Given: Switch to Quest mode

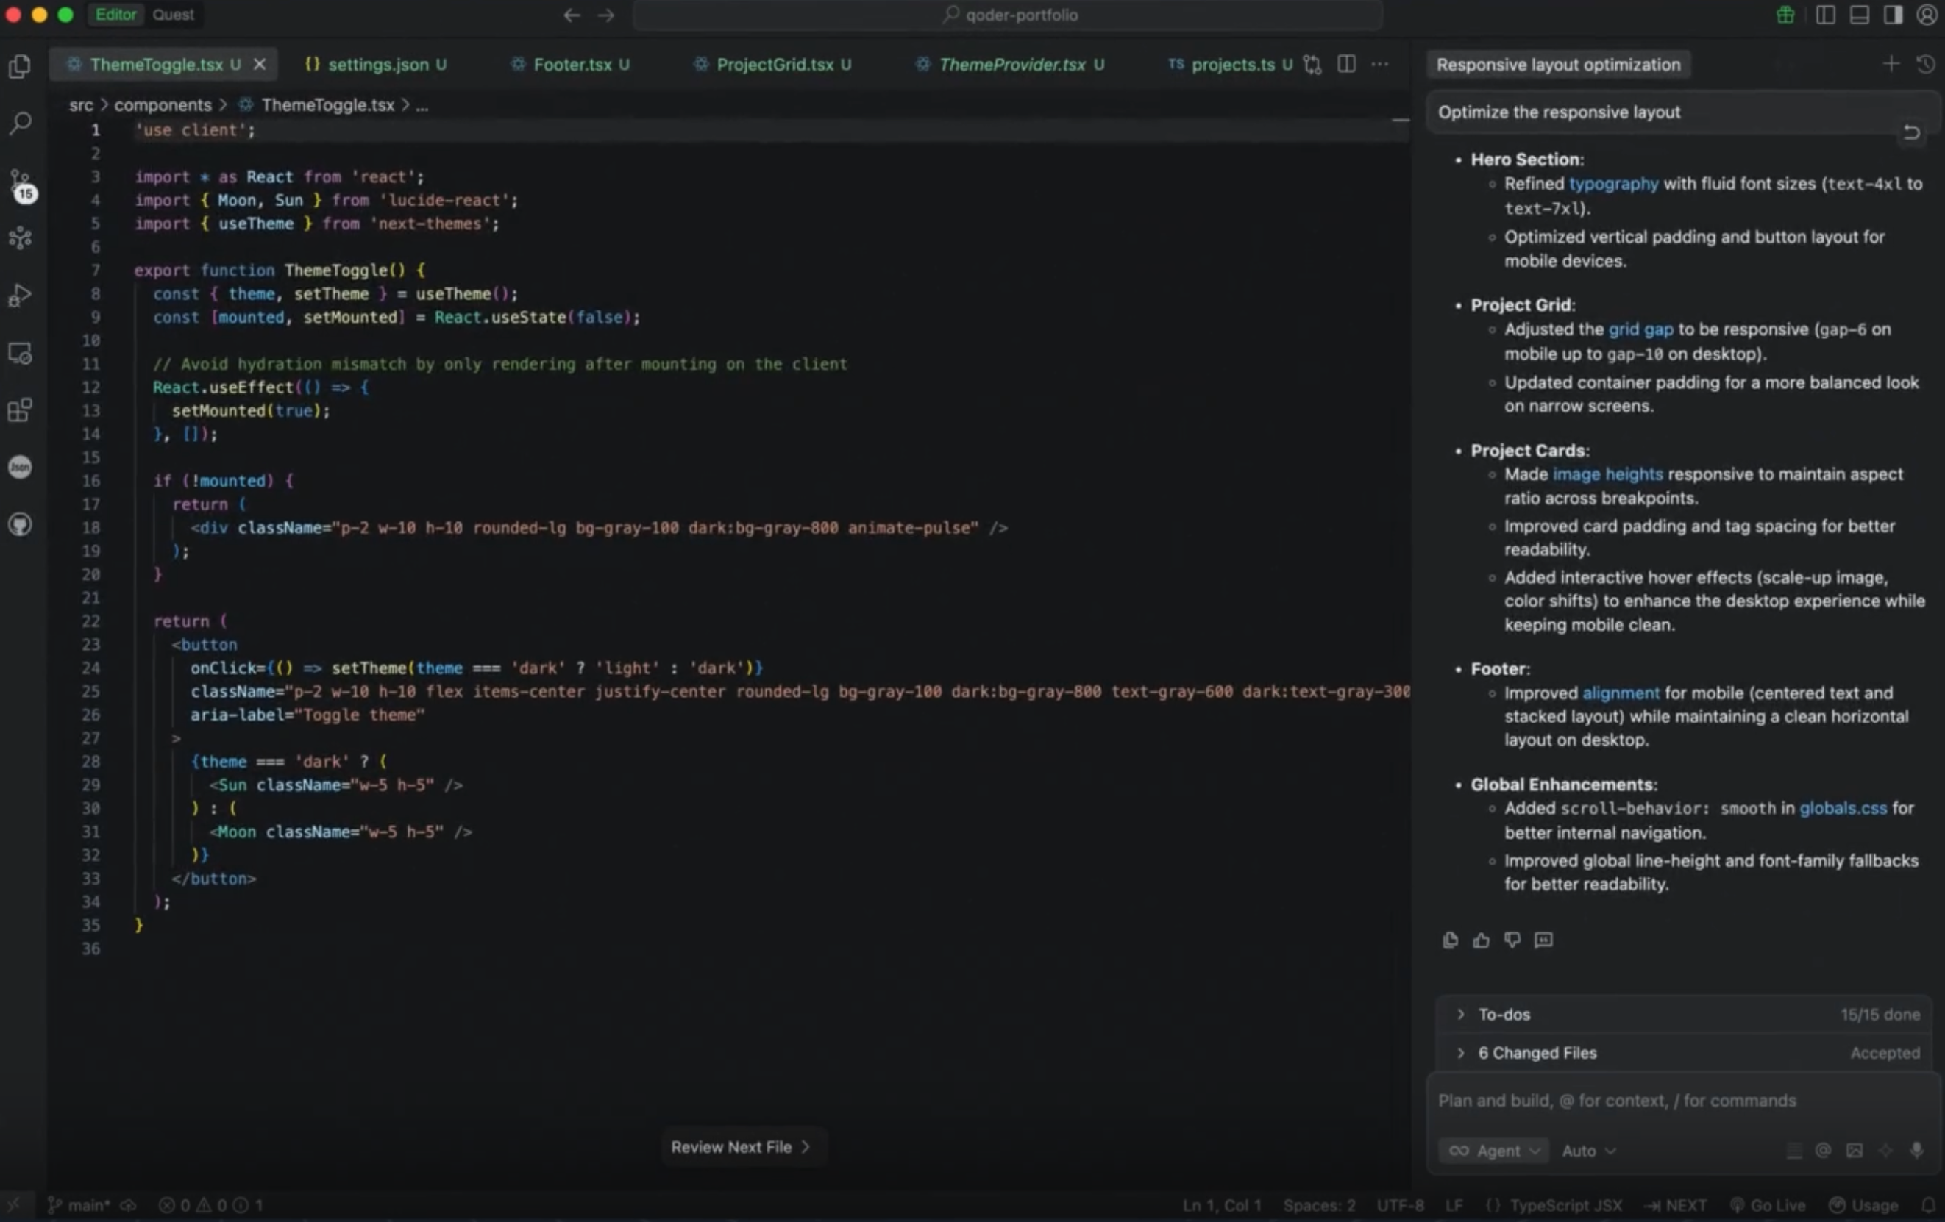Looking at the screenshot, I should pyautogui.click(x=173, y=15).
